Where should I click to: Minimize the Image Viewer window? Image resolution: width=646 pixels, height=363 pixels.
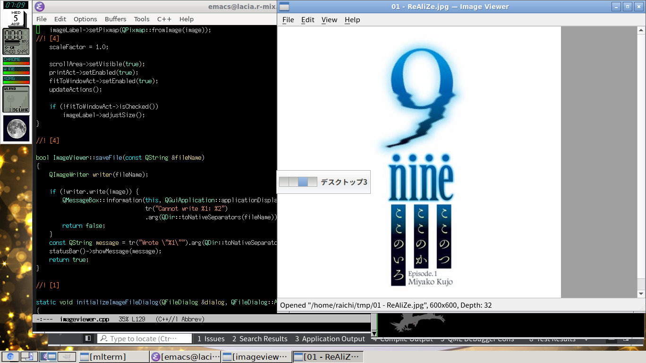click(x=616, y=7)
